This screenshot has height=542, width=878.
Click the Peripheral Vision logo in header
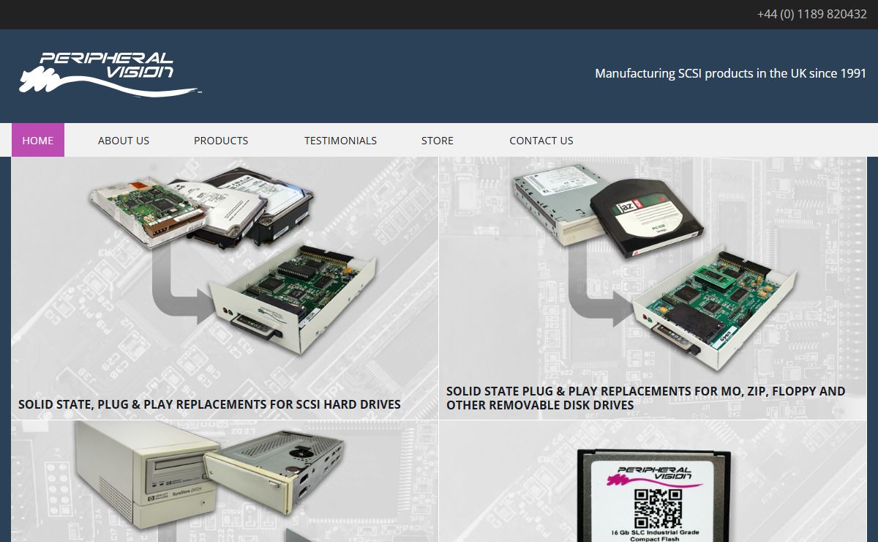[x=110, y=74]
